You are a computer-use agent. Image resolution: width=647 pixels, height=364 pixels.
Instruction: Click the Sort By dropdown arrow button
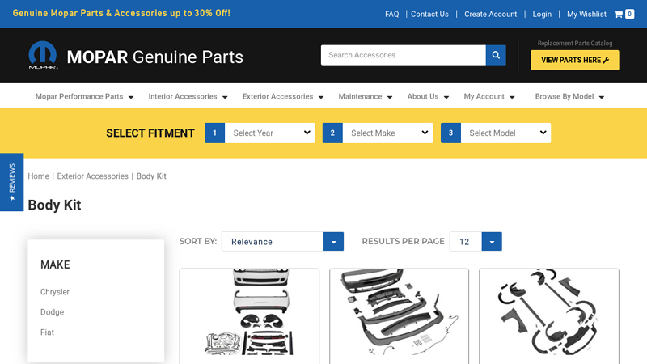point(333,242)
